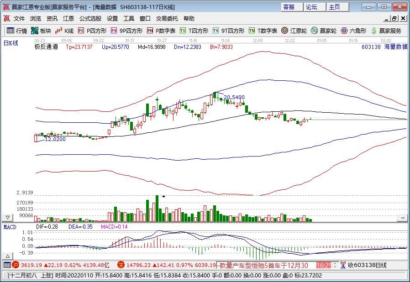Open the 帮助 menu

[189, 19]
